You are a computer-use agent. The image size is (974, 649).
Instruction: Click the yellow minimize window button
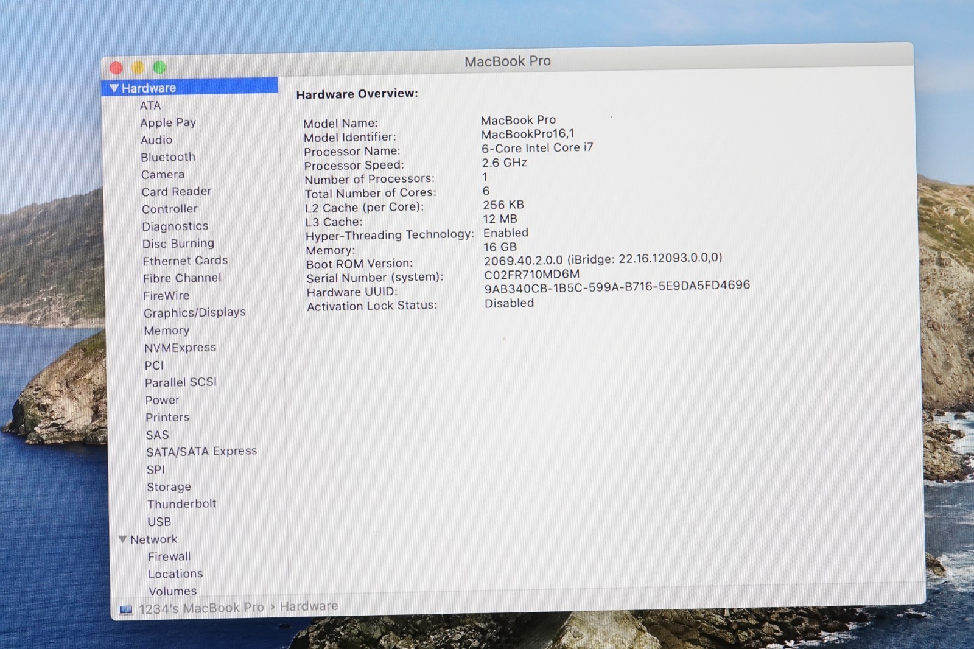click(138, 68)
